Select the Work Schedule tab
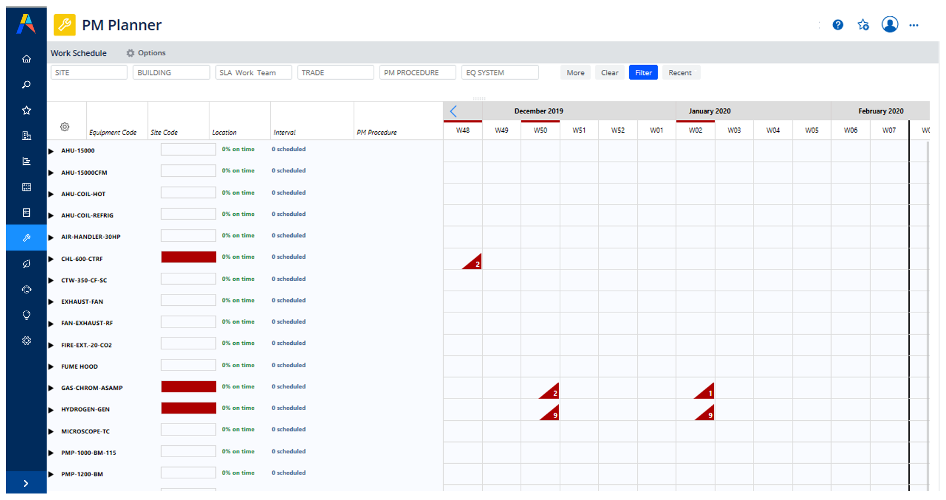 pos(79,53)
